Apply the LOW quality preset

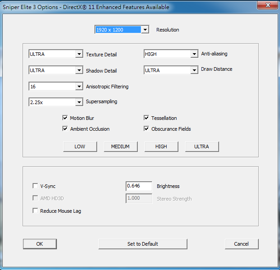click(x=80, y=146)
